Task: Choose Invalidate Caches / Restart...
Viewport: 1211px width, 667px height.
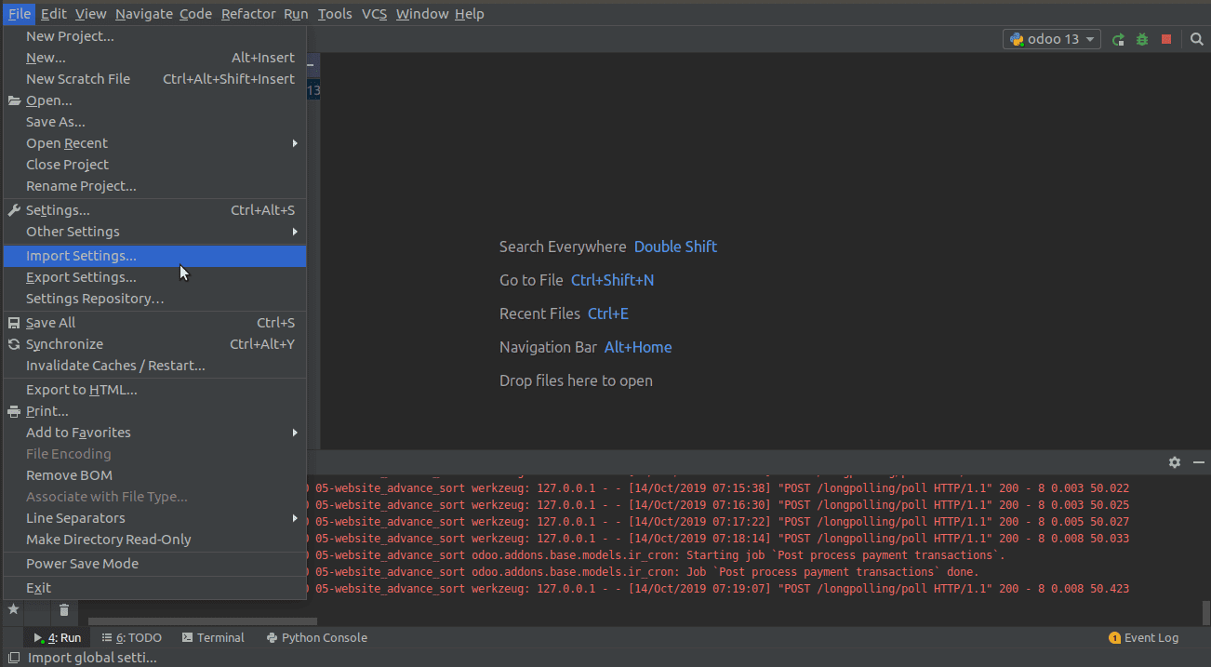Action: coord(154,366)
